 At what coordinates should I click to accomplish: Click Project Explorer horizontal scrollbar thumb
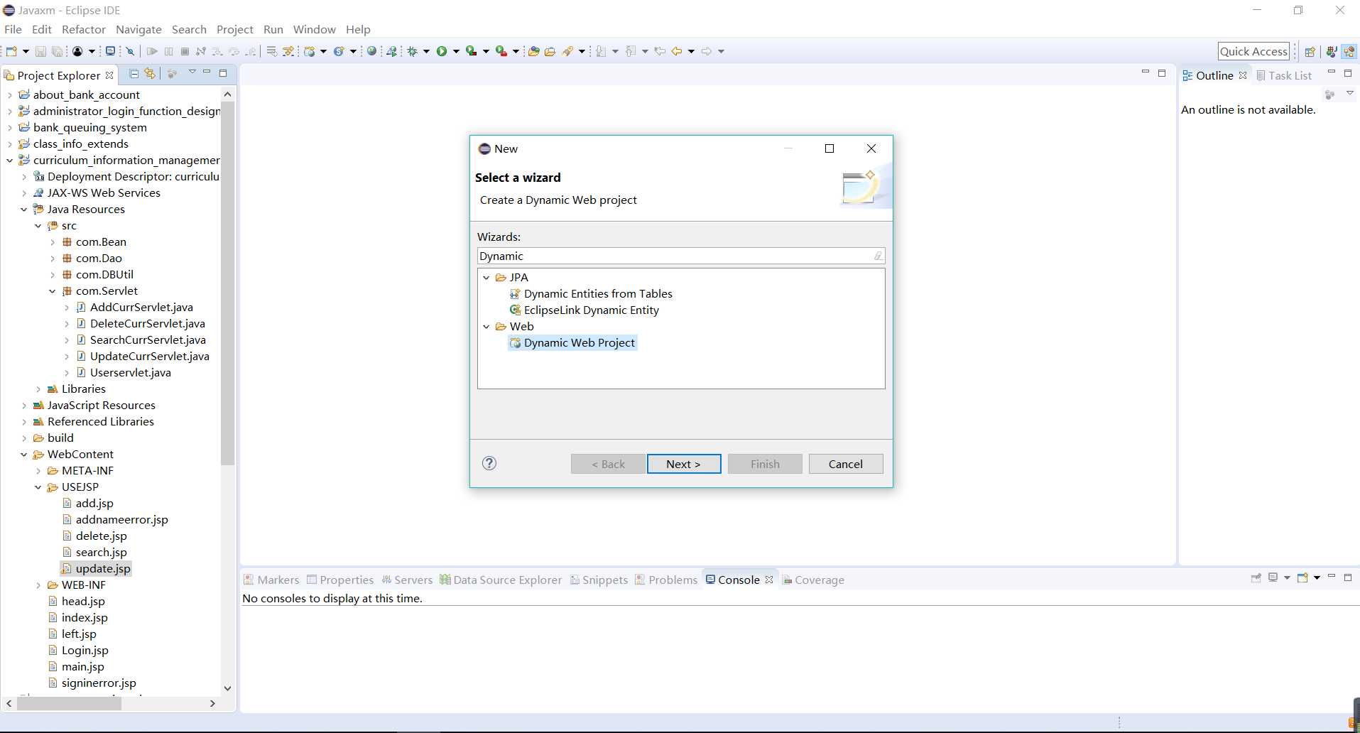69,703
